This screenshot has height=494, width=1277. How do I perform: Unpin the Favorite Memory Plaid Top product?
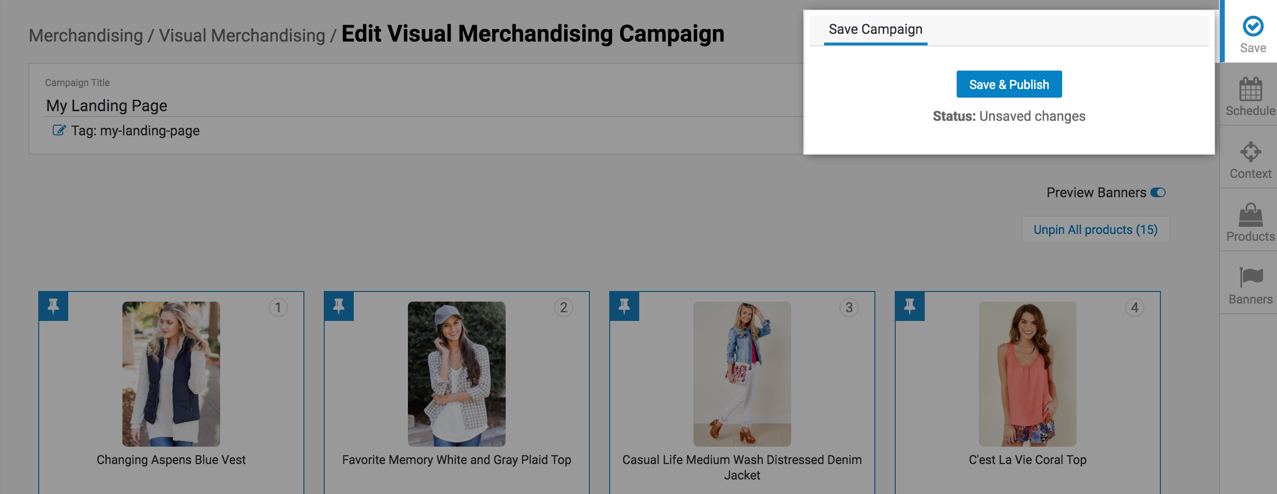tap(339, 306)
